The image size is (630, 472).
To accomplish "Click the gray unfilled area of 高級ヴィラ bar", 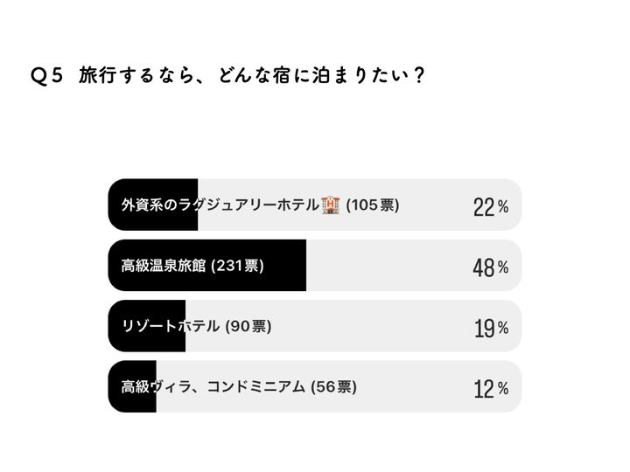I will coord(411,386).
